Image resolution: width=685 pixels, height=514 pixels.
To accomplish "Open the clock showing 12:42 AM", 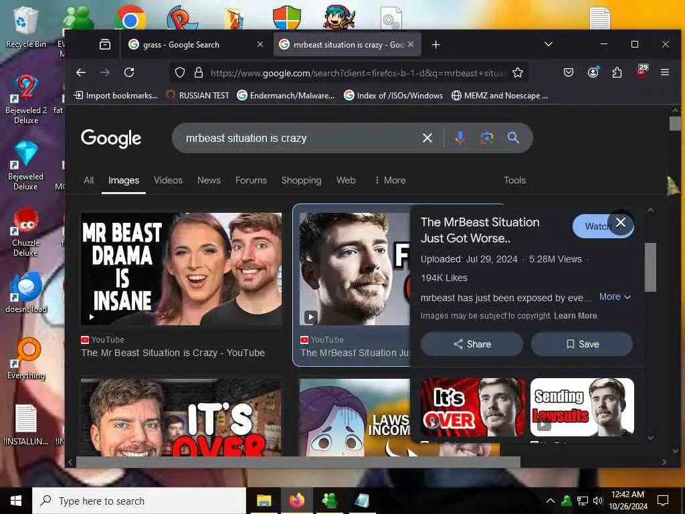I will (x=627, y=501).
